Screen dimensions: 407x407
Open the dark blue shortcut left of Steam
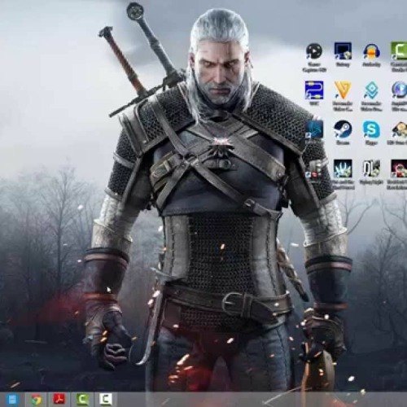314,129
